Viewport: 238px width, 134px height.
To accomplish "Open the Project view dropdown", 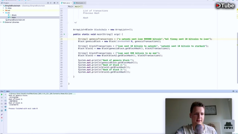I will 26,3.
